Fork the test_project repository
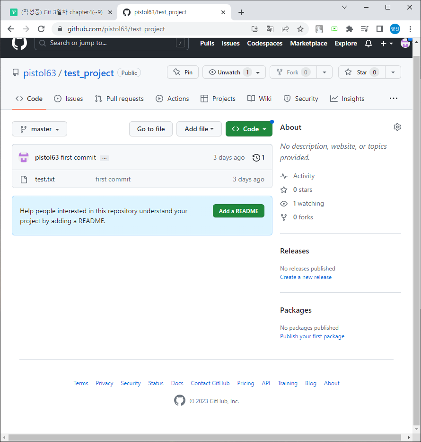 [x=293, y=72]
